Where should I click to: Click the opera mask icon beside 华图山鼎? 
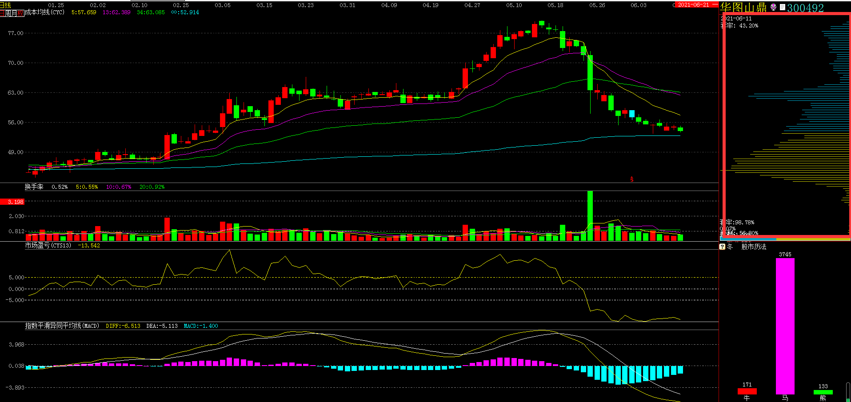[x=773, y=7]
